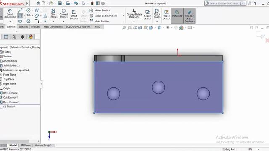The width and height of the screenshot is (269, 151).
Task: Click the Zoom to Fit view icon
Action: 124,28
